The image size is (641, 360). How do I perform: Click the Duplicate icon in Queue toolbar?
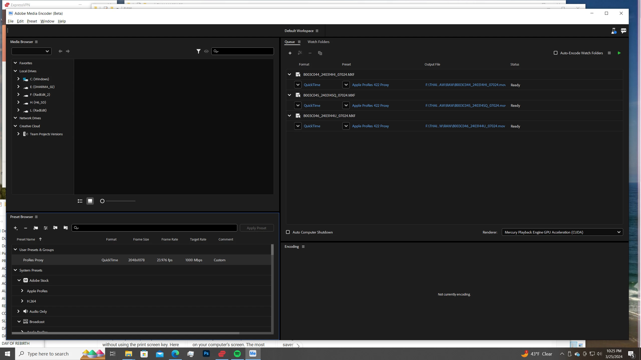click(320, 53)
